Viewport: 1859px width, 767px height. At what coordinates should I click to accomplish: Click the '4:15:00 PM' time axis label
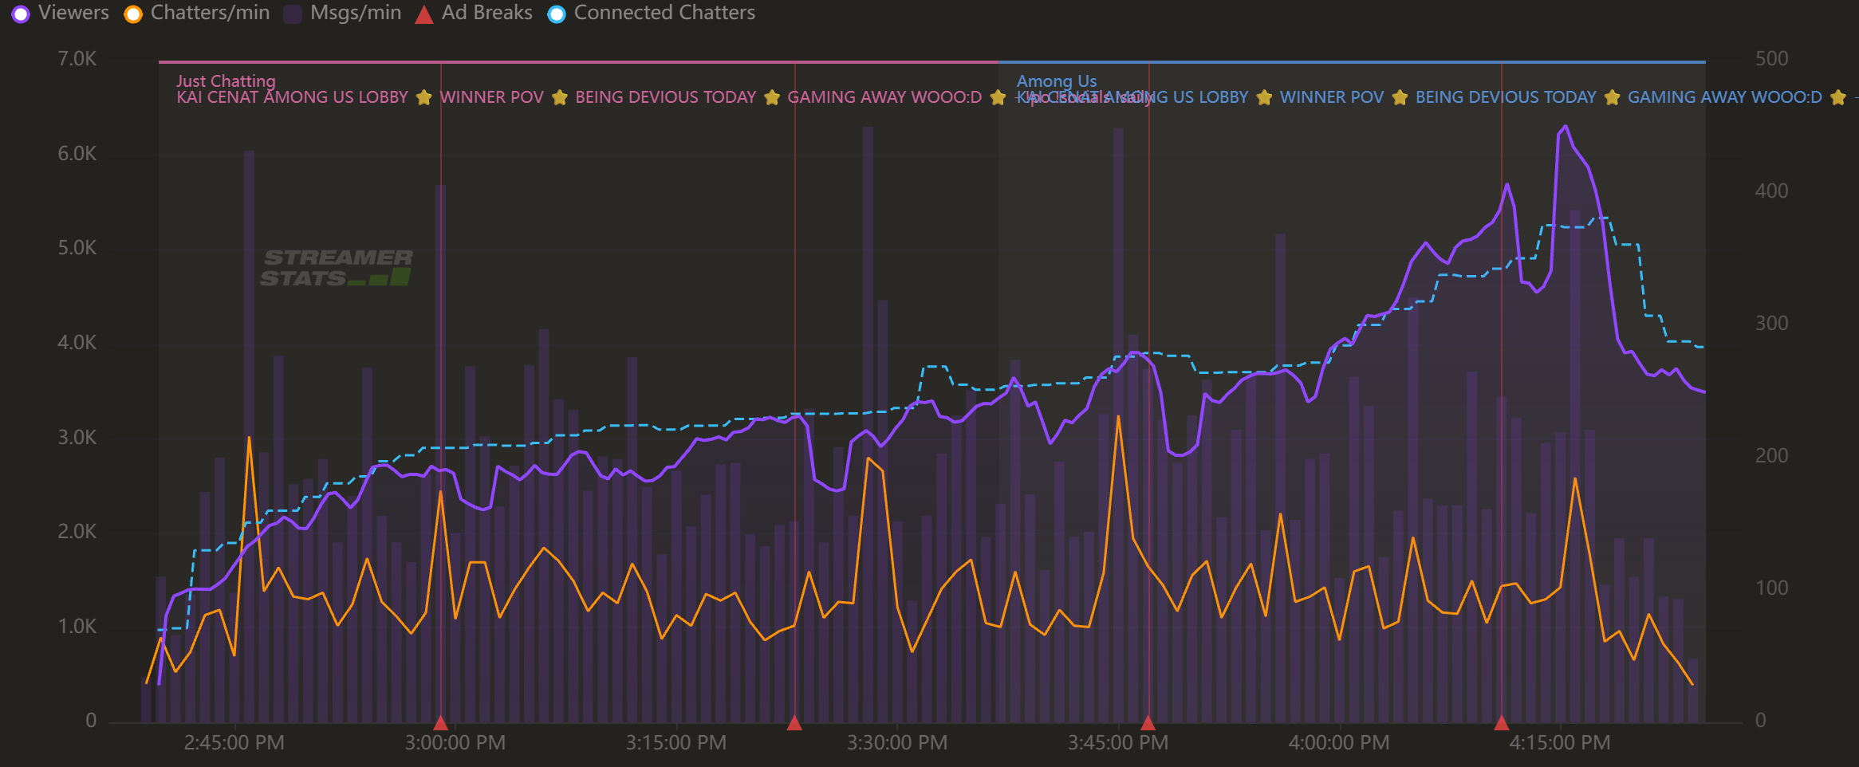pyautogui.click(x=1560, y=743)
